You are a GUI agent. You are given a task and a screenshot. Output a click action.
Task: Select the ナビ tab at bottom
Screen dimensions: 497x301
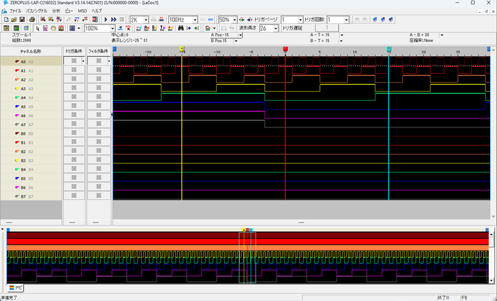(x=15, y=288)
